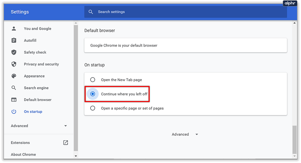Go to the Autofill settings section

click(x=30, y=40)
